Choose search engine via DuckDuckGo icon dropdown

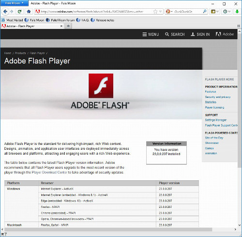[x=169, y=12]
